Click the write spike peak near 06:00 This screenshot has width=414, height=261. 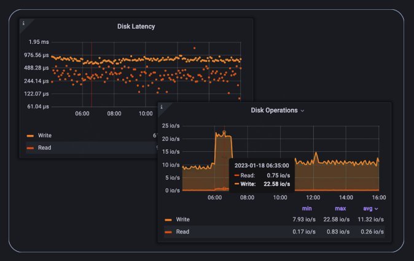click(224, 132)
